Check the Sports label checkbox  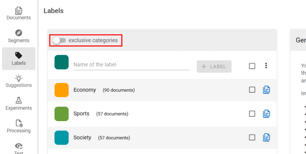[252, 114]
